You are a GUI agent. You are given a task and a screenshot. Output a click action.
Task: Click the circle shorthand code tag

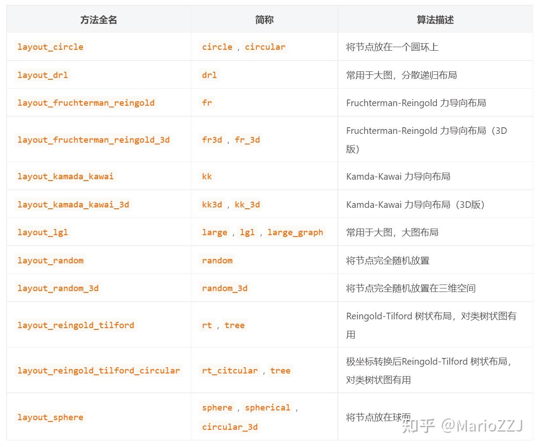217,47
